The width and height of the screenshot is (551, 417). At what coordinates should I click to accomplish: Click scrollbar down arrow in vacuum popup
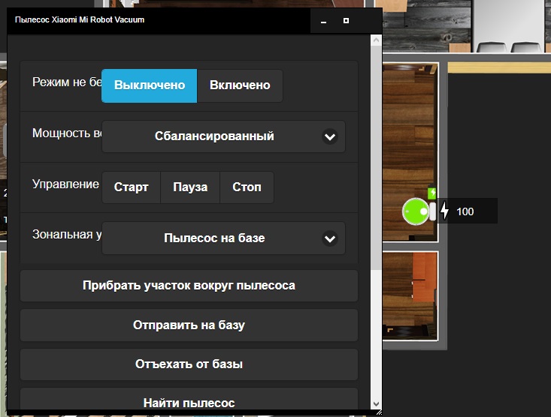pyautogui.click(x=377, y=404)
